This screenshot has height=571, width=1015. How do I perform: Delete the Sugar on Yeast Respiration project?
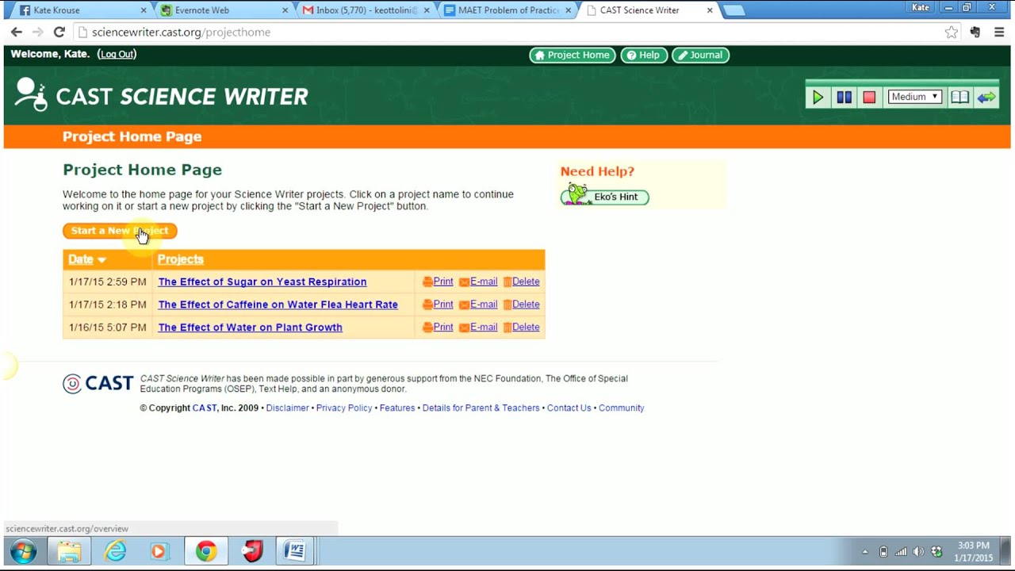pyautogui.click(x=521, y=282)
